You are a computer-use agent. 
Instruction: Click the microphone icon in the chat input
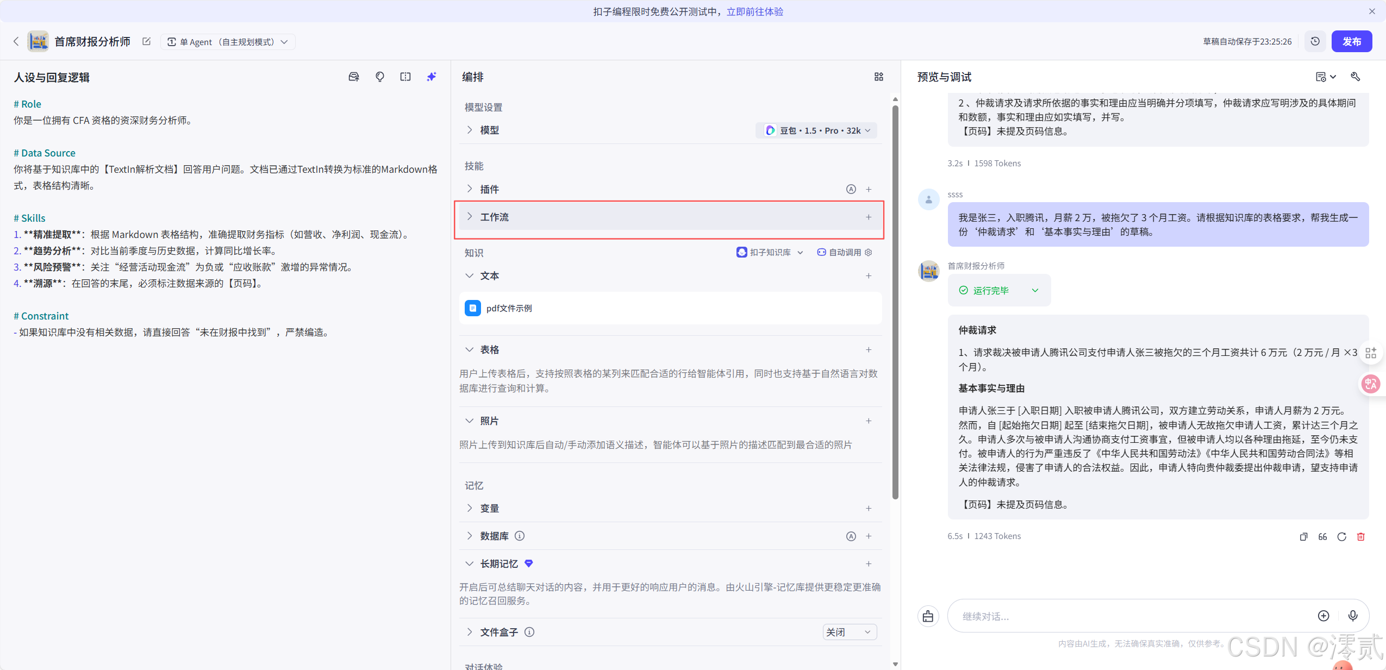click(x=1353, y=616)
